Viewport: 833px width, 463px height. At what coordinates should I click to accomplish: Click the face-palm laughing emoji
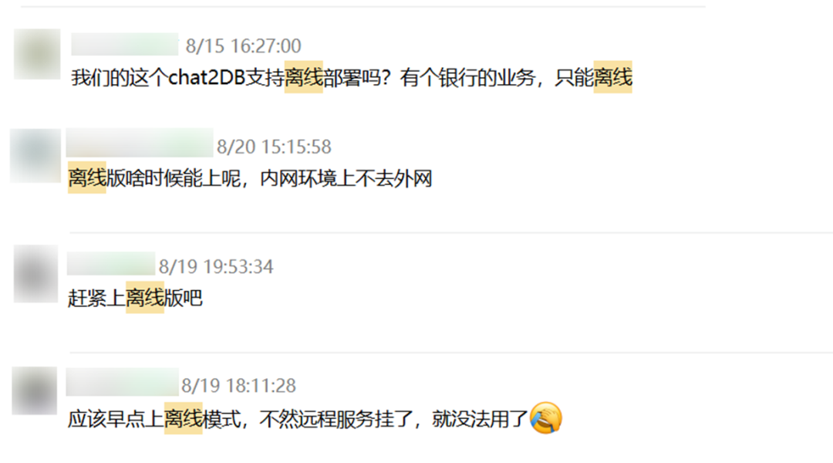(x=545, y=417)
